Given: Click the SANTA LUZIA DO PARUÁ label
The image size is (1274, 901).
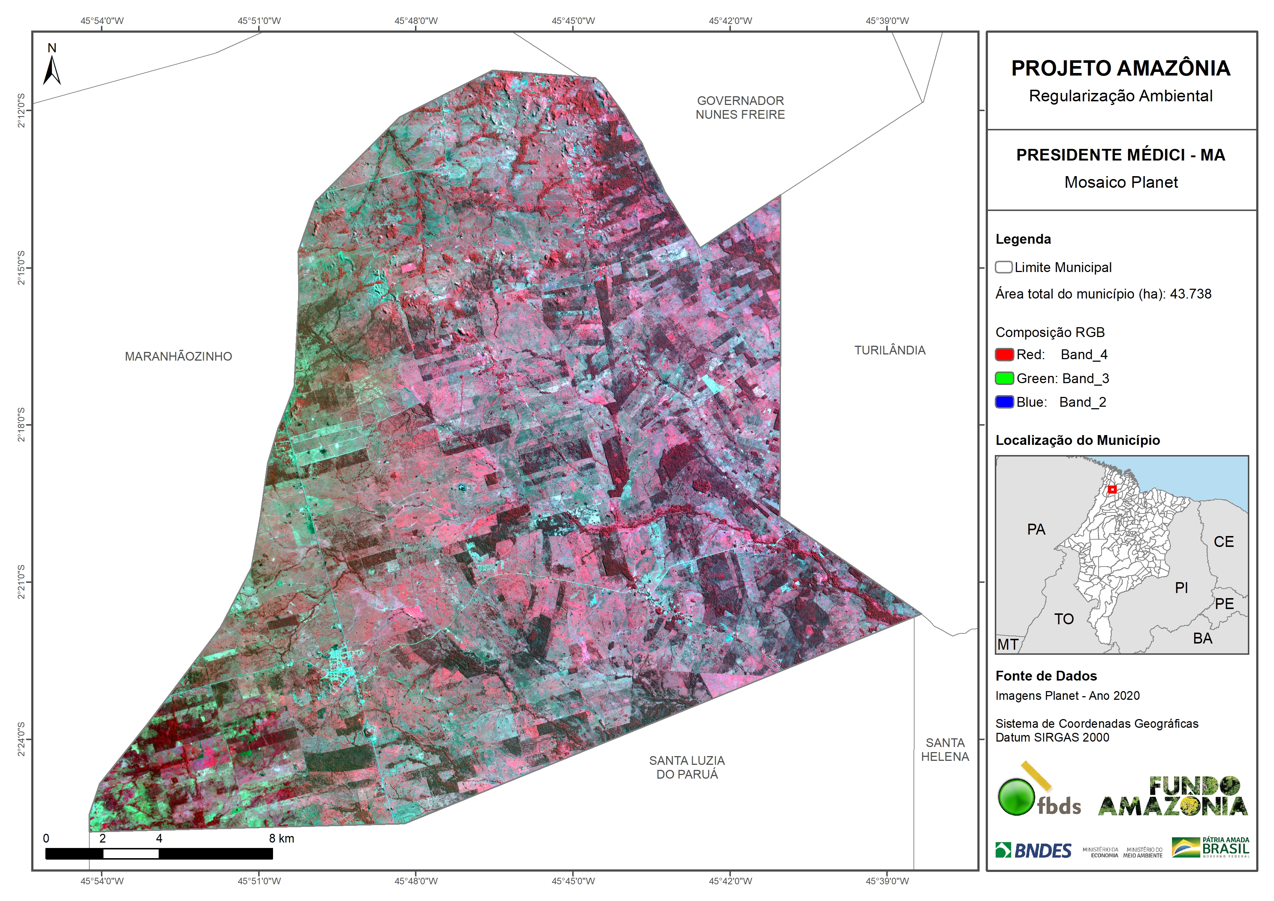Looking at the screenshot, I should [687, 767].
